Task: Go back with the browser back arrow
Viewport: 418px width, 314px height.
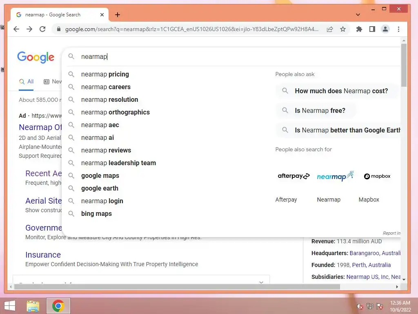Action: pyautogui.click(x=16, y=29)
